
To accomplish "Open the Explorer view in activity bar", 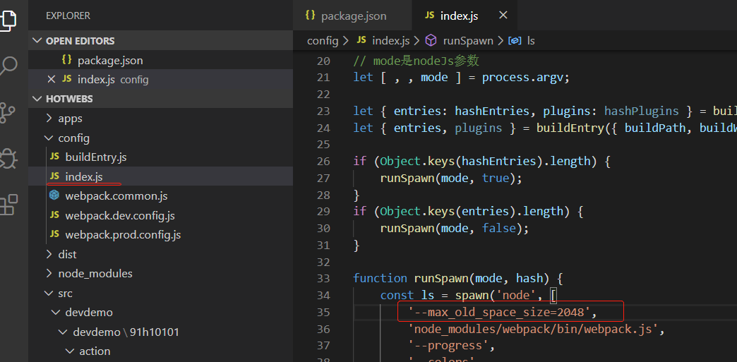I will click(7, 19).
